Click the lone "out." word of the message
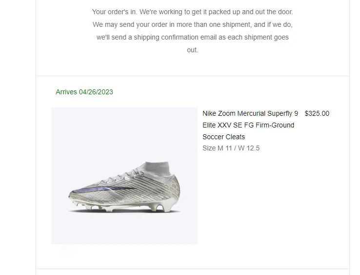 click(192, 50)
